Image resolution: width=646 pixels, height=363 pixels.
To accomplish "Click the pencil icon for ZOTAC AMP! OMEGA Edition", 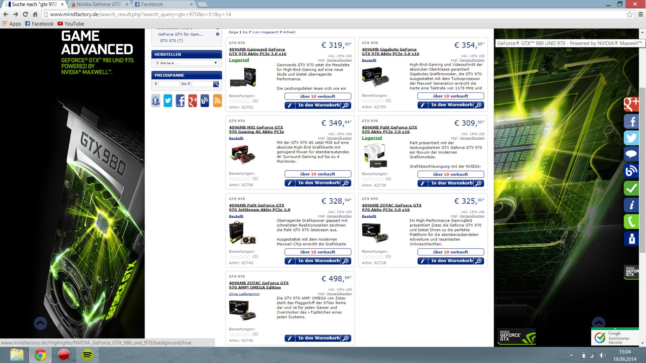I will pos(290,338).
